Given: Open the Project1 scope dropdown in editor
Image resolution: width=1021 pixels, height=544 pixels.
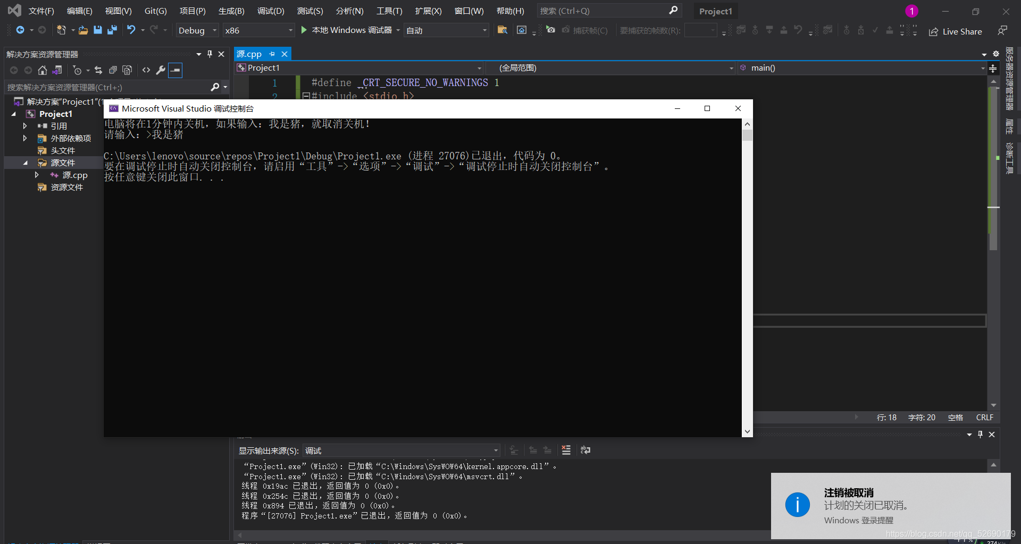Looking at the screenshot, I should coord(359,68).
